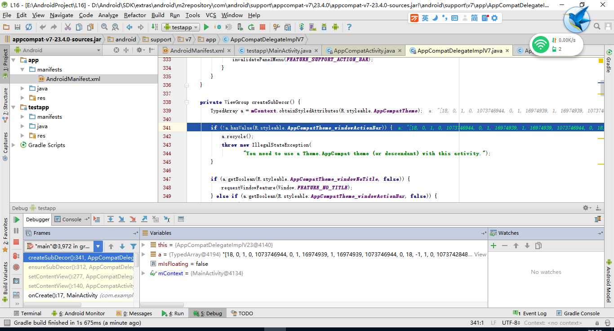Click the Synchronize icon in main toolbar
This screenshot has height=331, width=614.
coord(29,27)
